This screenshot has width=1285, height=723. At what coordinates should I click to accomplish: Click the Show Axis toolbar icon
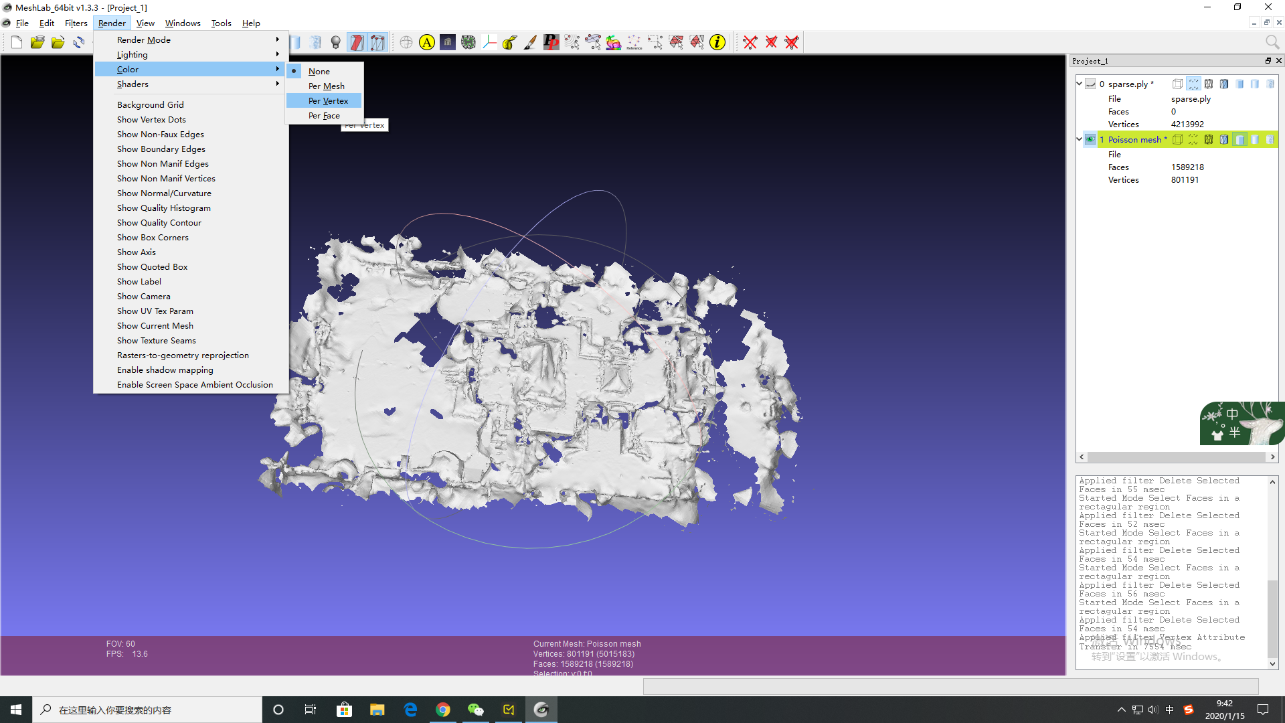point(489,43)
